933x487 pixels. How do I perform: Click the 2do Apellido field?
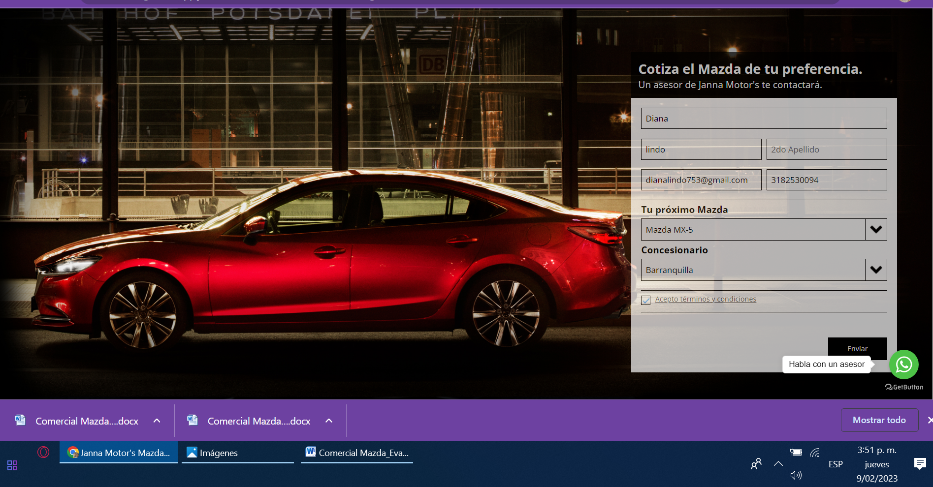coord(827,150)
